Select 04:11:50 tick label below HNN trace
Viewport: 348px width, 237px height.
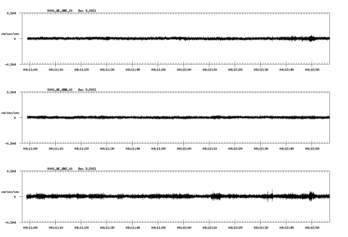(x=158, y=149)
